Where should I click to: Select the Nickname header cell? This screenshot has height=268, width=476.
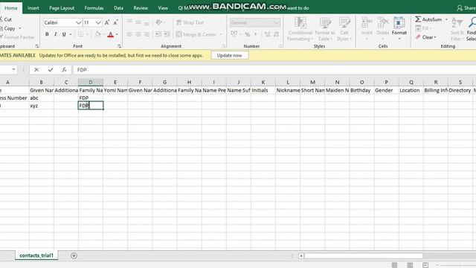[x=288, y=90]
